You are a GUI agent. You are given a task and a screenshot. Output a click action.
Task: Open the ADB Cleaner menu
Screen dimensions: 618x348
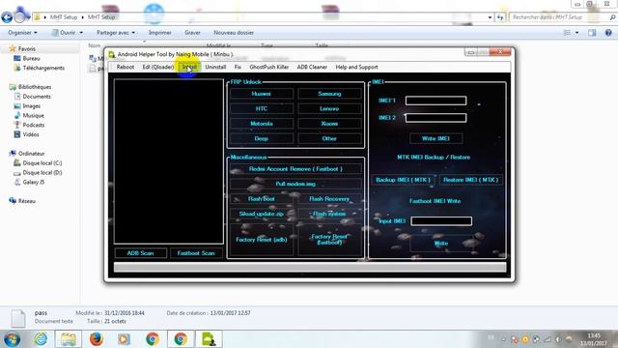[x=312, y=67]
